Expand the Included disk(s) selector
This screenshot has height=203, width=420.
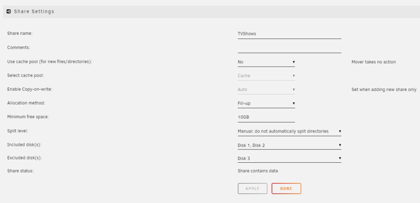(289, 145)
